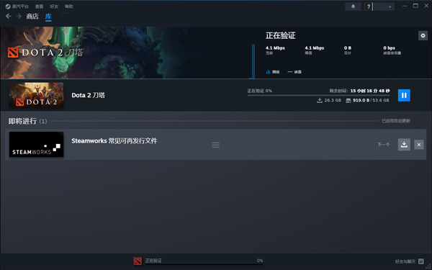Expand the account name dropdown
432x270 pixels.
384,6
